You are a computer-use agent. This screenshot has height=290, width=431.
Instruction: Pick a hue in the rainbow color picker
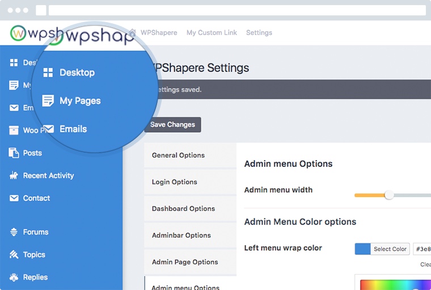(x=395, y=285)
